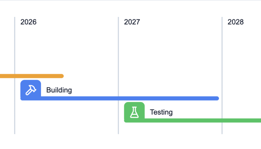Pick the 2028 year header
Screen dimensions: 261x149
coord(236,22)
